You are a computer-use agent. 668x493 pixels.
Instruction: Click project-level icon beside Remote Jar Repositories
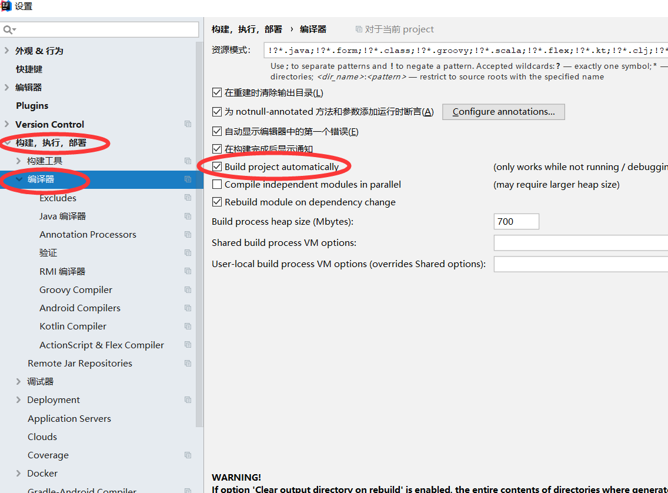[x=188, y=364]
